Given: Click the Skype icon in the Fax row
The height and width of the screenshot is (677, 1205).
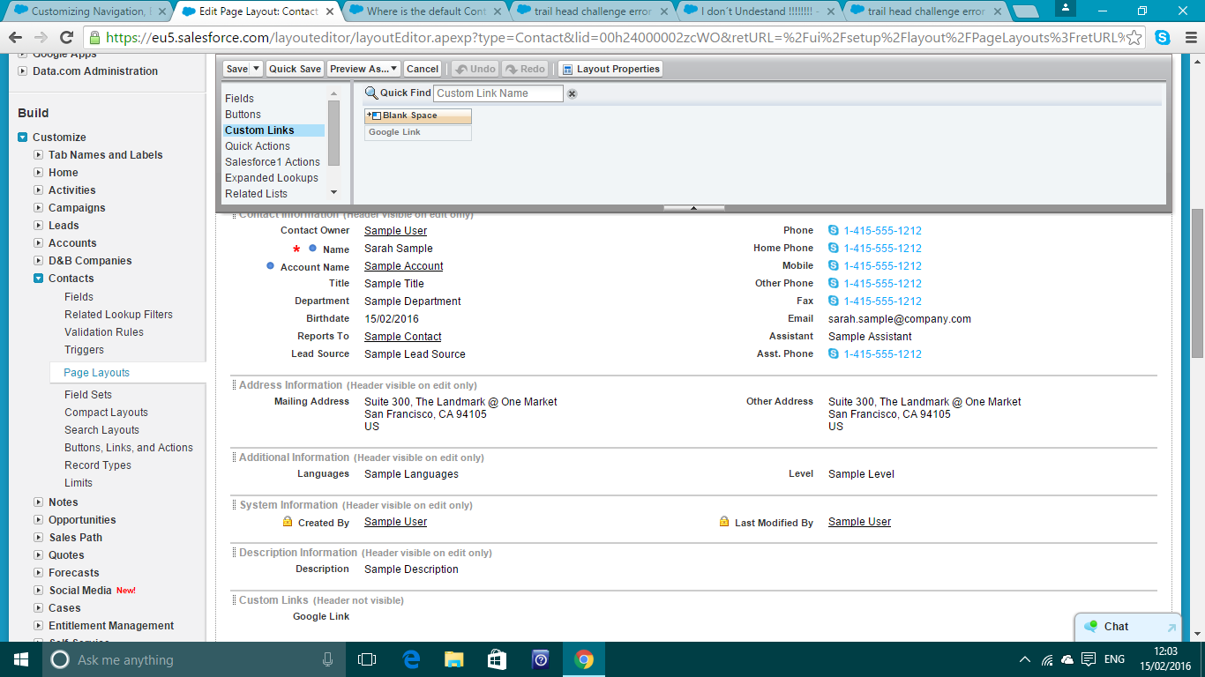Looking at the screenshot, I should pos(834,301).
